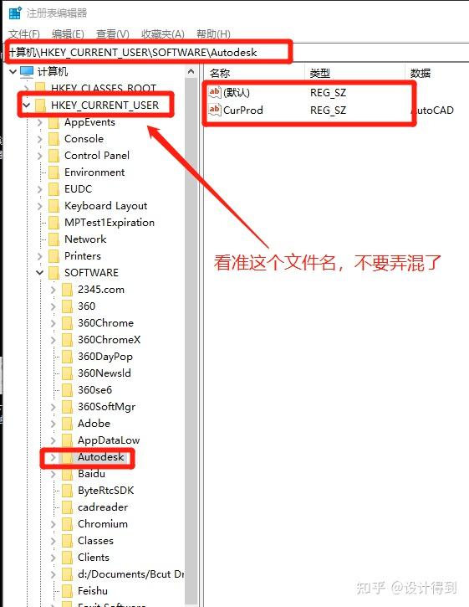This screenshot has width=469, height=607.
Task: Select the 360se6 key label
Action: (x=94, y=390)
